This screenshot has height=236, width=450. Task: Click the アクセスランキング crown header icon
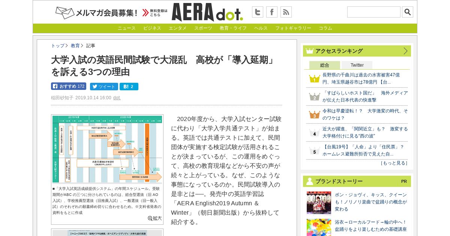(309, 51)
